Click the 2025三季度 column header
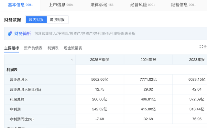207x128 pixels. click(x=100, y=60)
